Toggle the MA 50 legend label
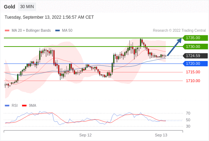Viewport: 209px width, 141px height. (x=67, y=31)
